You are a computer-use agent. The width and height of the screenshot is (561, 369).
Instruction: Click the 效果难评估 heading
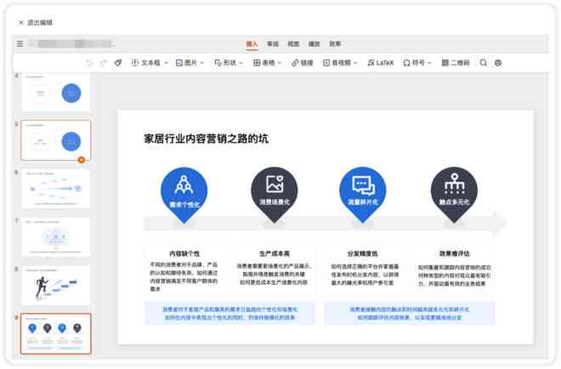[x=455, y=253]
